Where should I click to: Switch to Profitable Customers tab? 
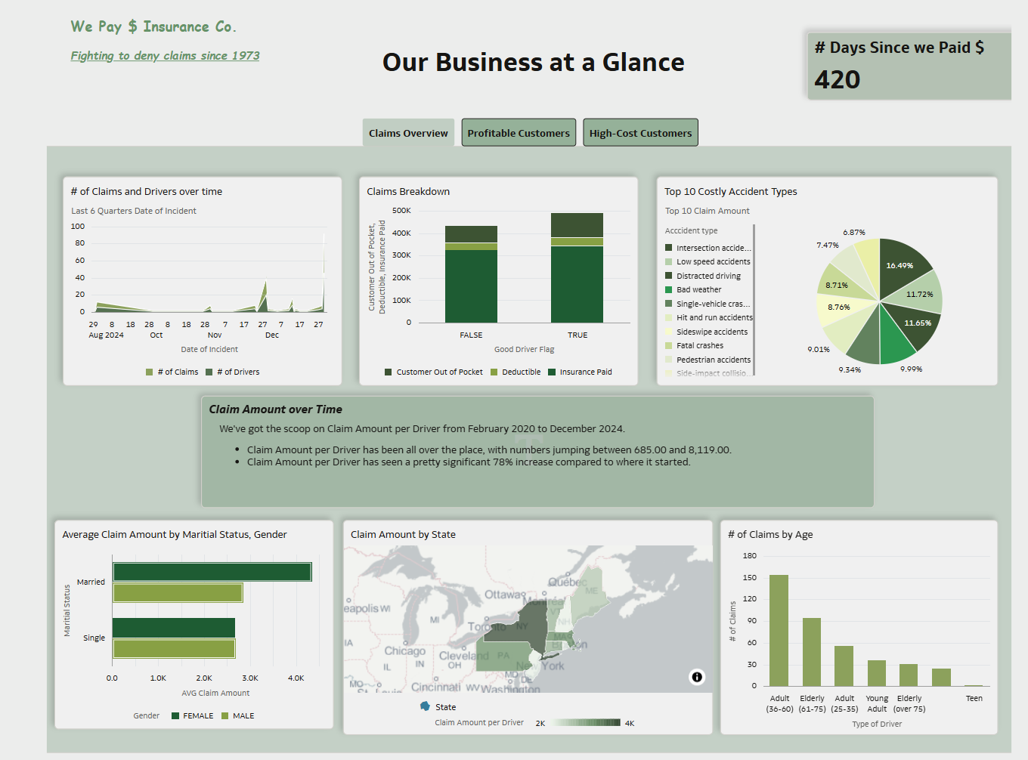pyautogui.click(x=519, y=133)
